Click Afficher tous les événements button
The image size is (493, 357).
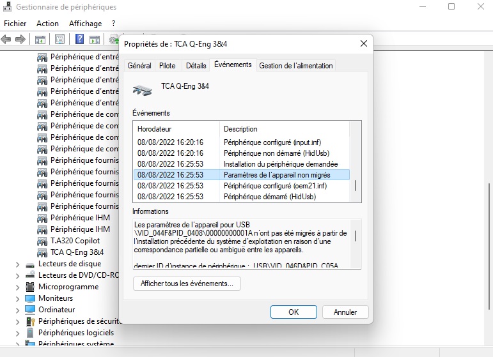click(x=187, y=284)
